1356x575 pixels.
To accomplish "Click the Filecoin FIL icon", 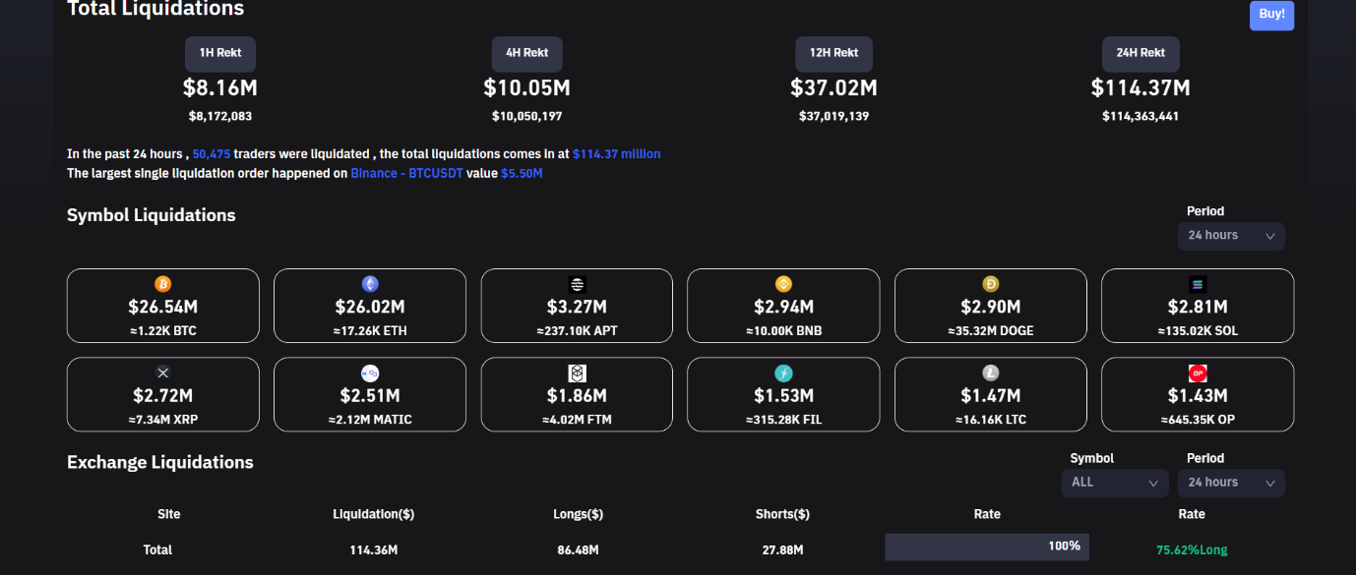I will click(x=784, y=374).
